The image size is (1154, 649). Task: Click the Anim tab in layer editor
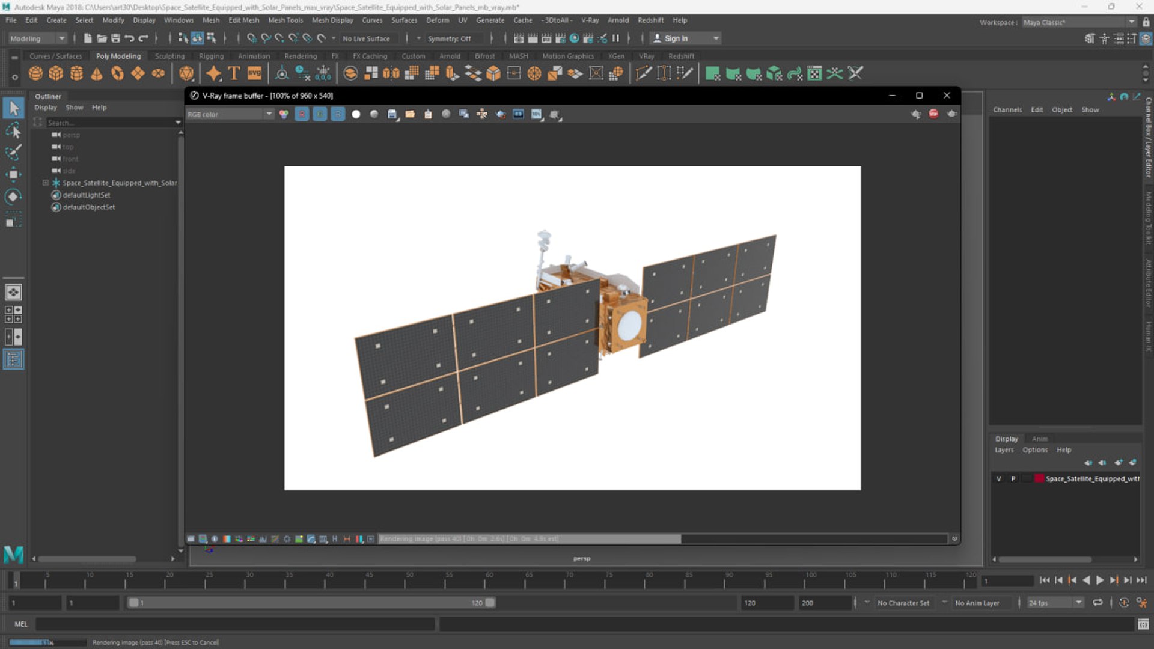[1039, 439]
